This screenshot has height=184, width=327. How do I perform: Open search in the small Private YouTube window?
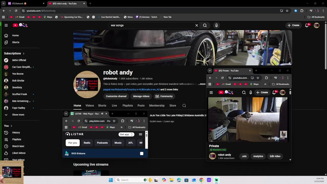coord(244,93)
